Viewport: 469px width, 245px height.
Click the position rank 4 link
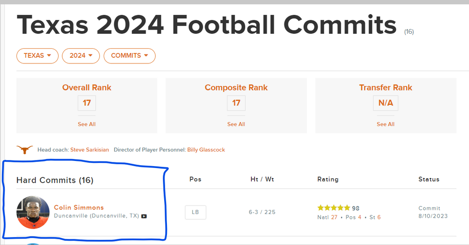pos(360,217)
